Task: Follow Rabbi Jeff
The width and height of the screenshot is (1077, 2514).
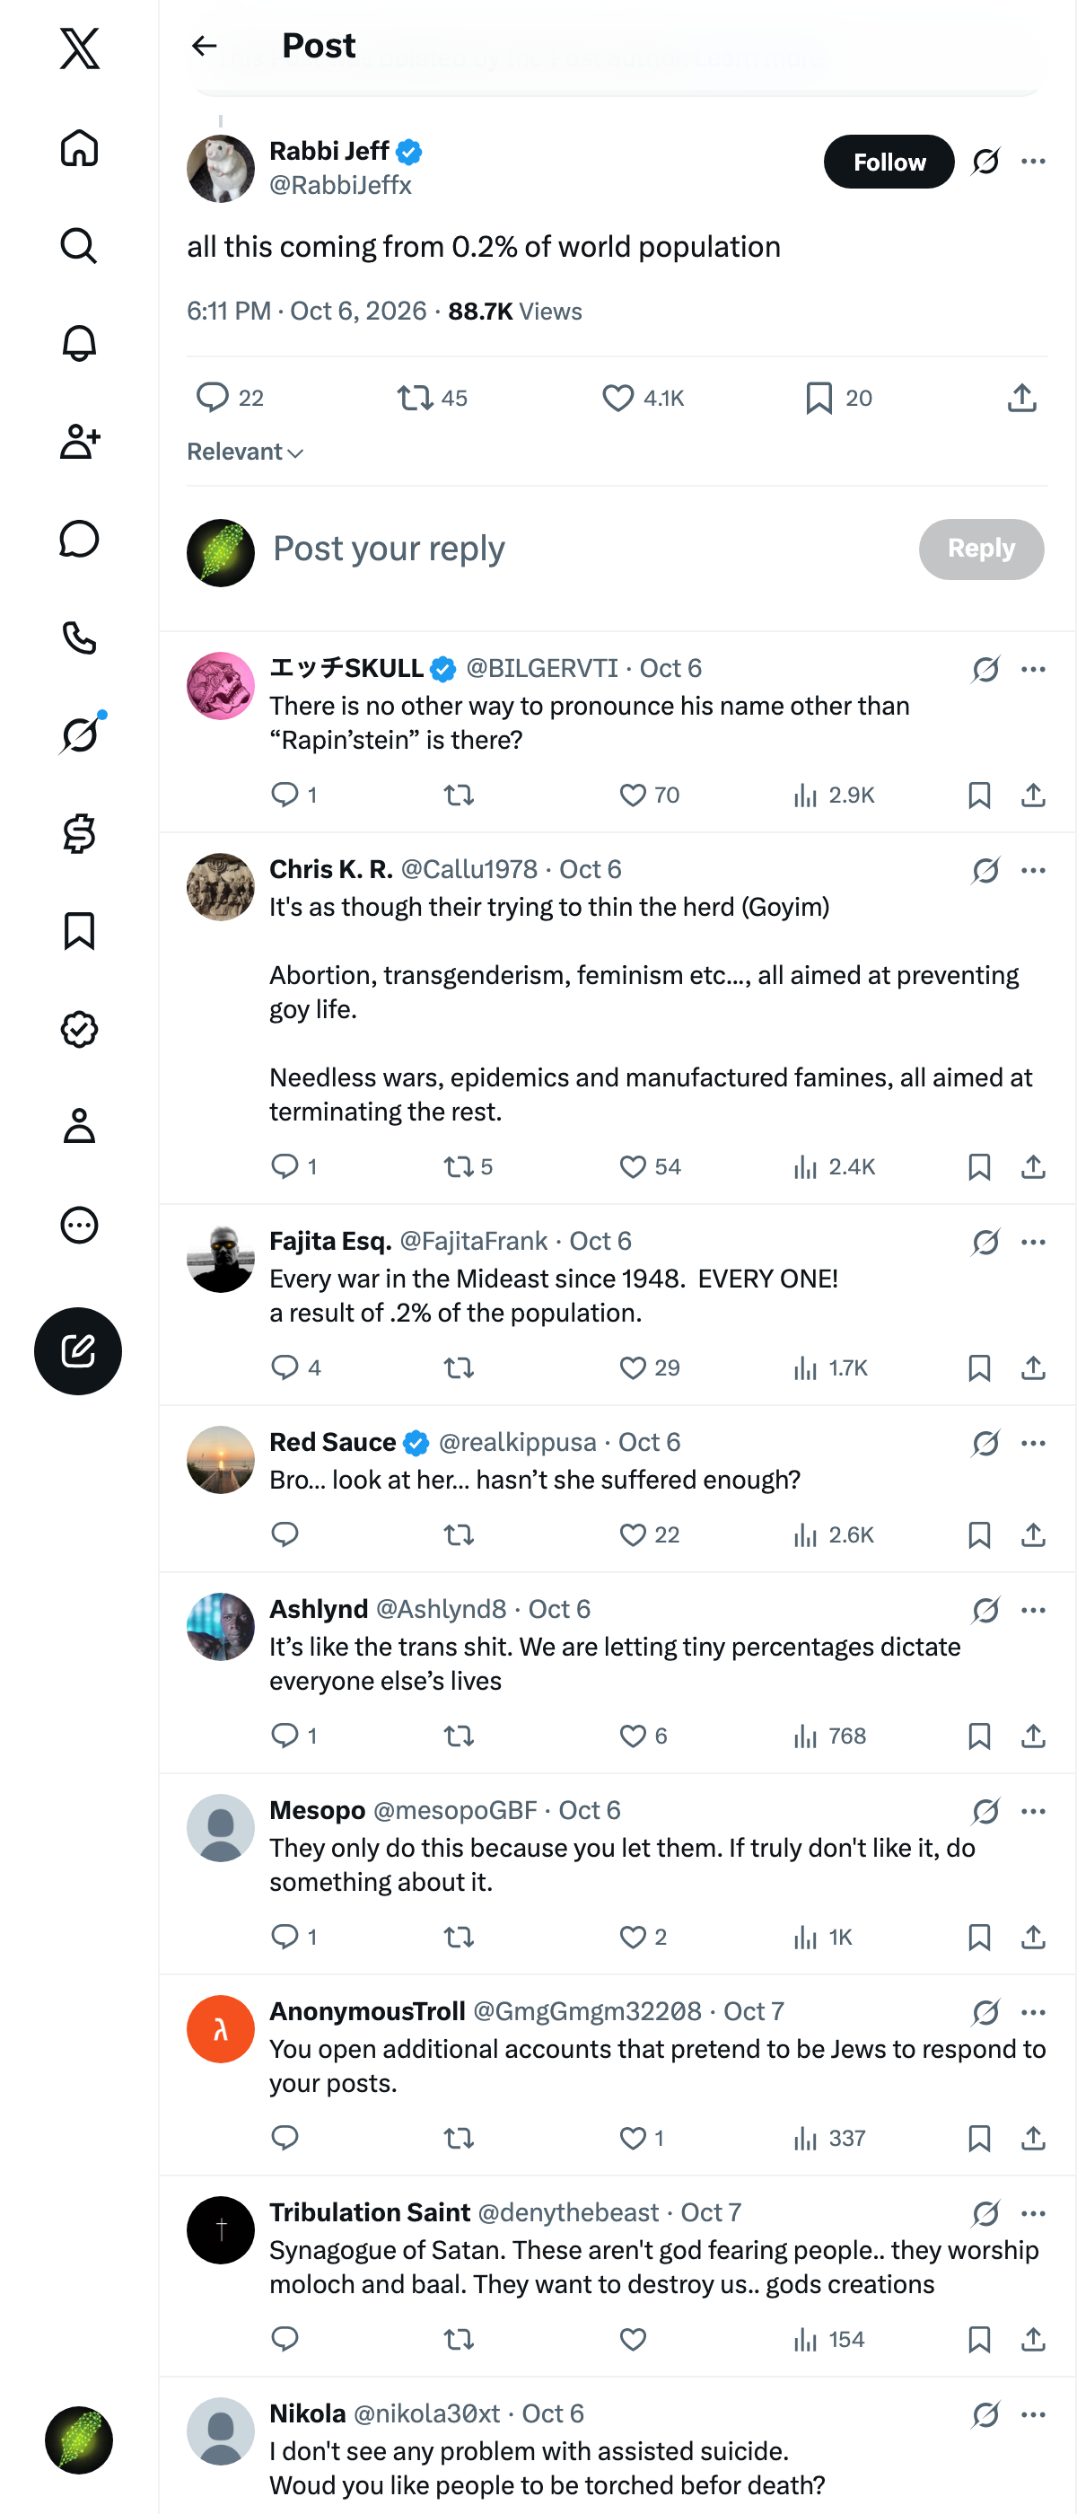Action: (889, 162)
